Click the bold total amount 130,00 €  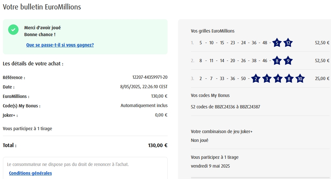pos(158,145)
